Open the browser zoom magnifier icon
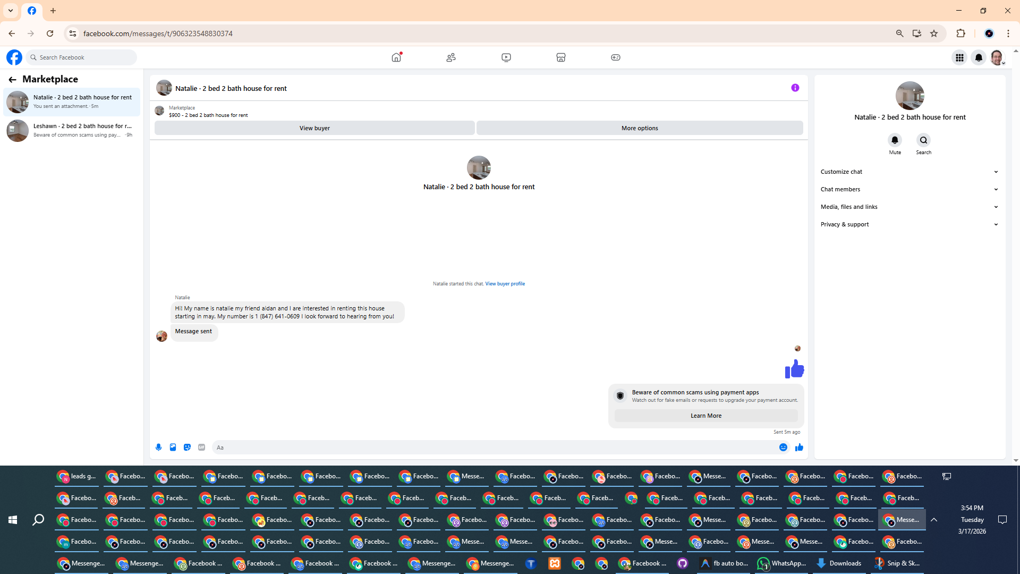This screenshot has width=1020, height=574. [900, 33]
